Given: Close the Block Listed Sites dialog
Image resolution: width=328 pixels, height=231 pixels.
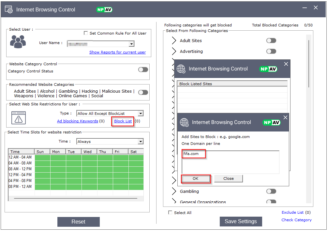Looking at the screenshot, I should [x=286, y=64].
